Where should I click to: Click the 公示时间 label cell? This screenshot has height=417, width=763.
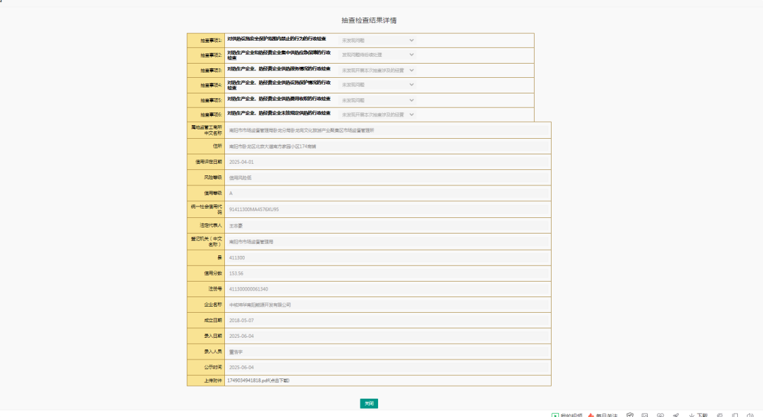click(206, 368)
